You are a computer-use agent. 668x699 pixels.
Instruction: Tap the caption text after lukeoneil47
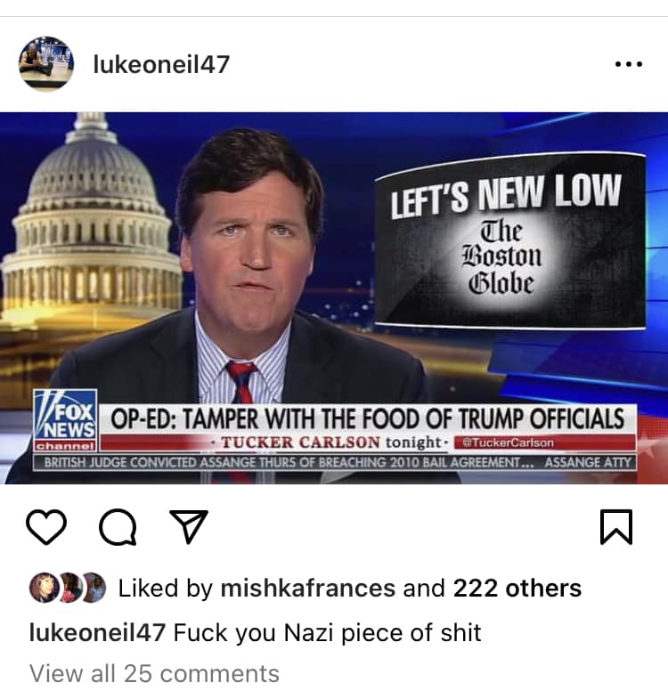(x=327, y=632)
